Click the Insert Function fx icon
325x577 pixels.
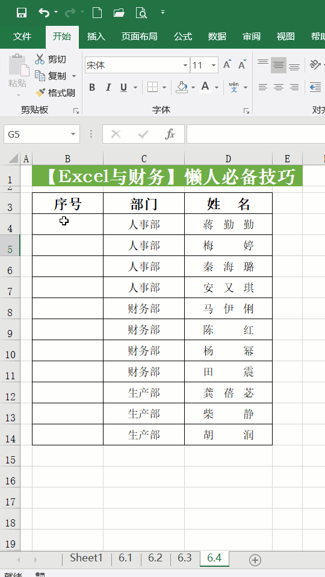[170, 134]
